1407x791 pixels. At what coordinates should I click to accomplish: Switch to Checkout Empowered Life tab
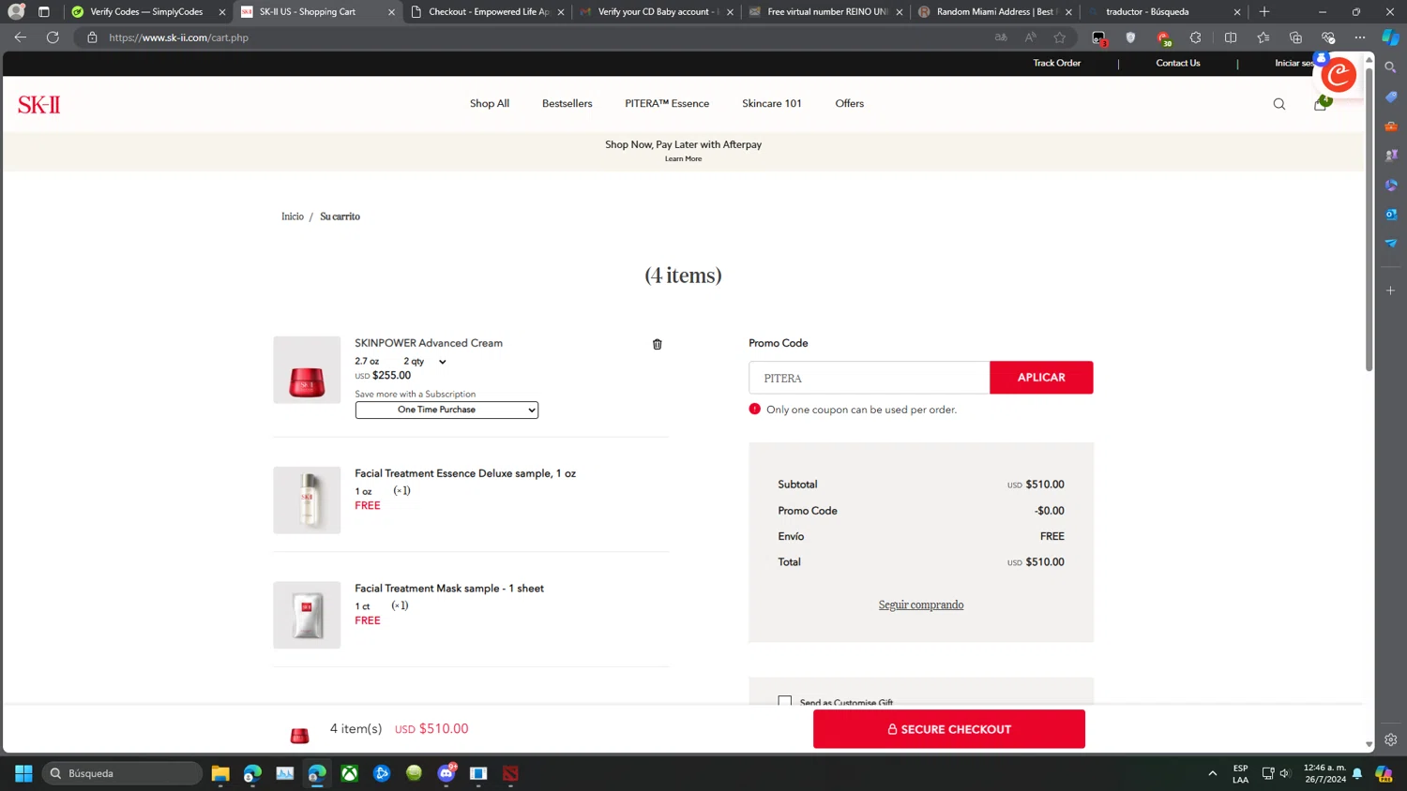click(488, 11)
